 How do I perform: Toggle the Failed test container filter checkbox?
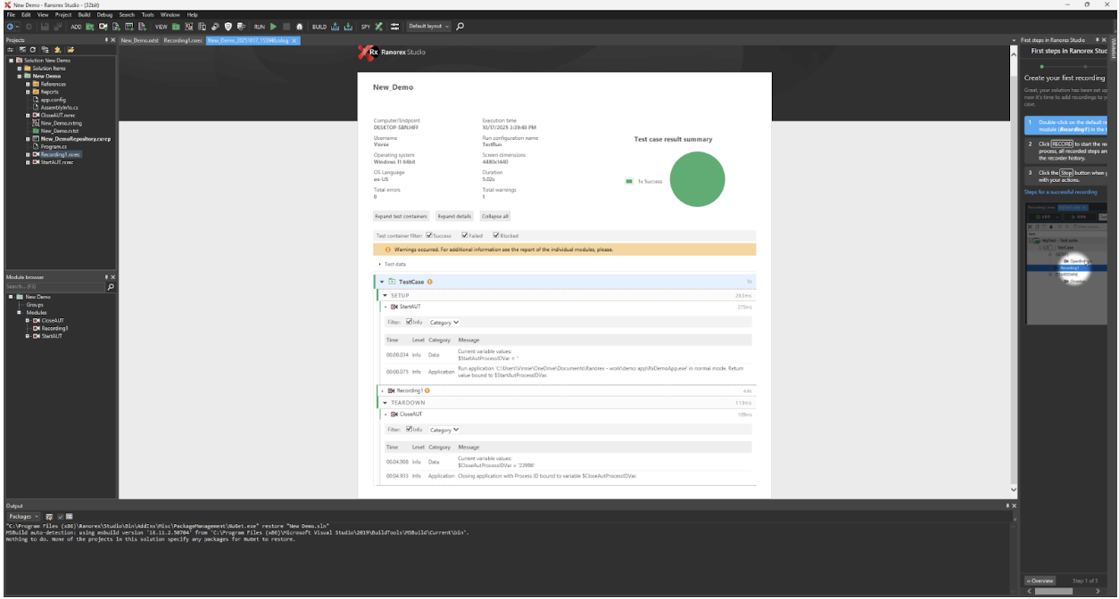[x=465, y=235]
